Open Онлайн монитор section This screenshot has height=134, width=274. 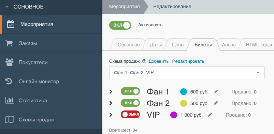pos(51,81)
